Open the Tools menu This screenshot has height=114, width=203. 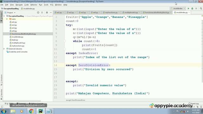tap(46, 5)
